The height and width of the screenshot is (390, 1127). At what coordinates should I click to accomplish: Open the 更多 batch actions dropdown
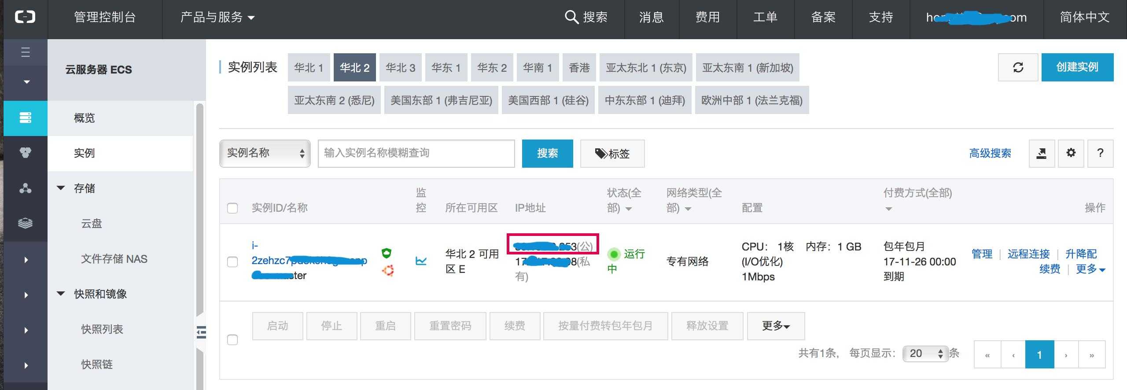click(776, 326)
